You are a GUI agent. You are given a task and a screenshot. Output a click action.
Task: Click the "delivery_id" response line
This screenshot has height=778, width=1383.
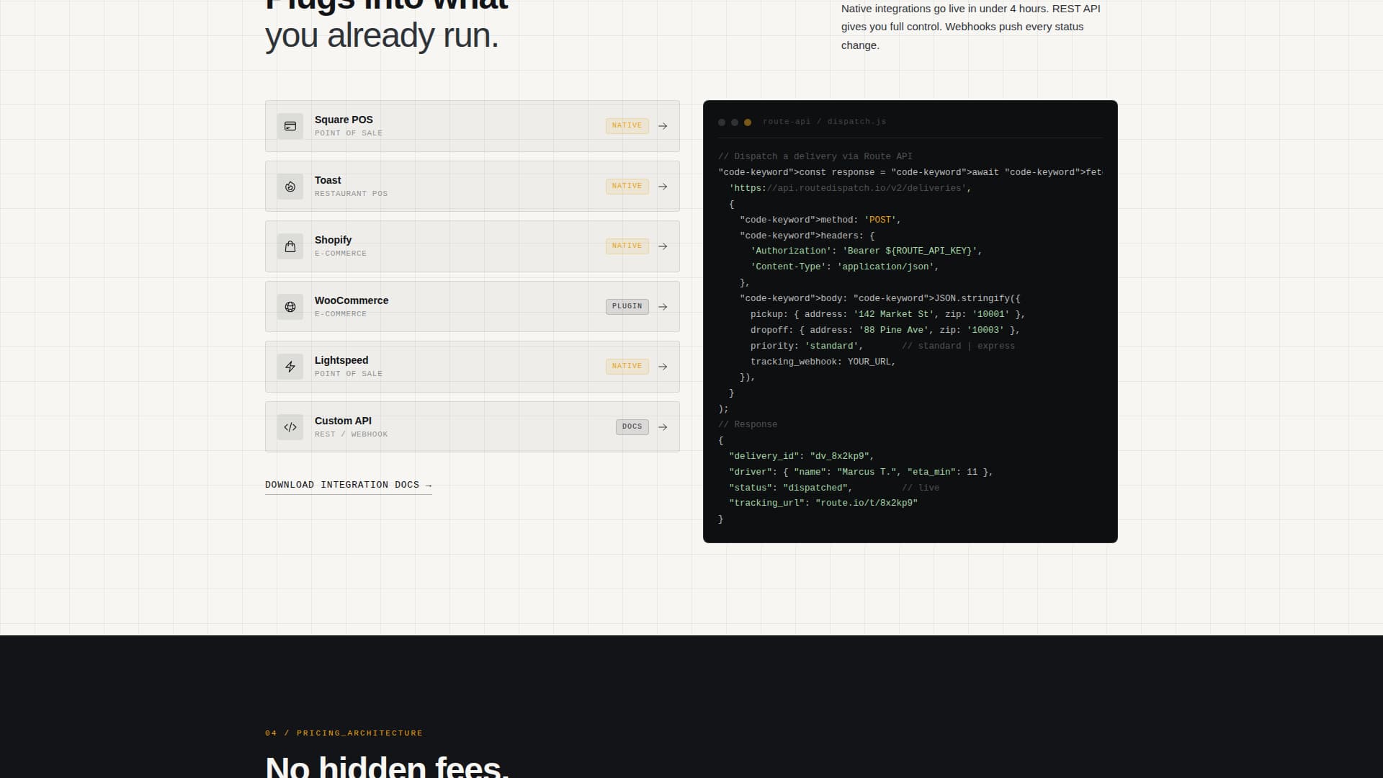pos(802,456)
